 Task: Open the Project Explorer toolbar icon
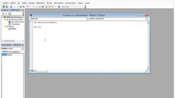[x=46, y=7]
